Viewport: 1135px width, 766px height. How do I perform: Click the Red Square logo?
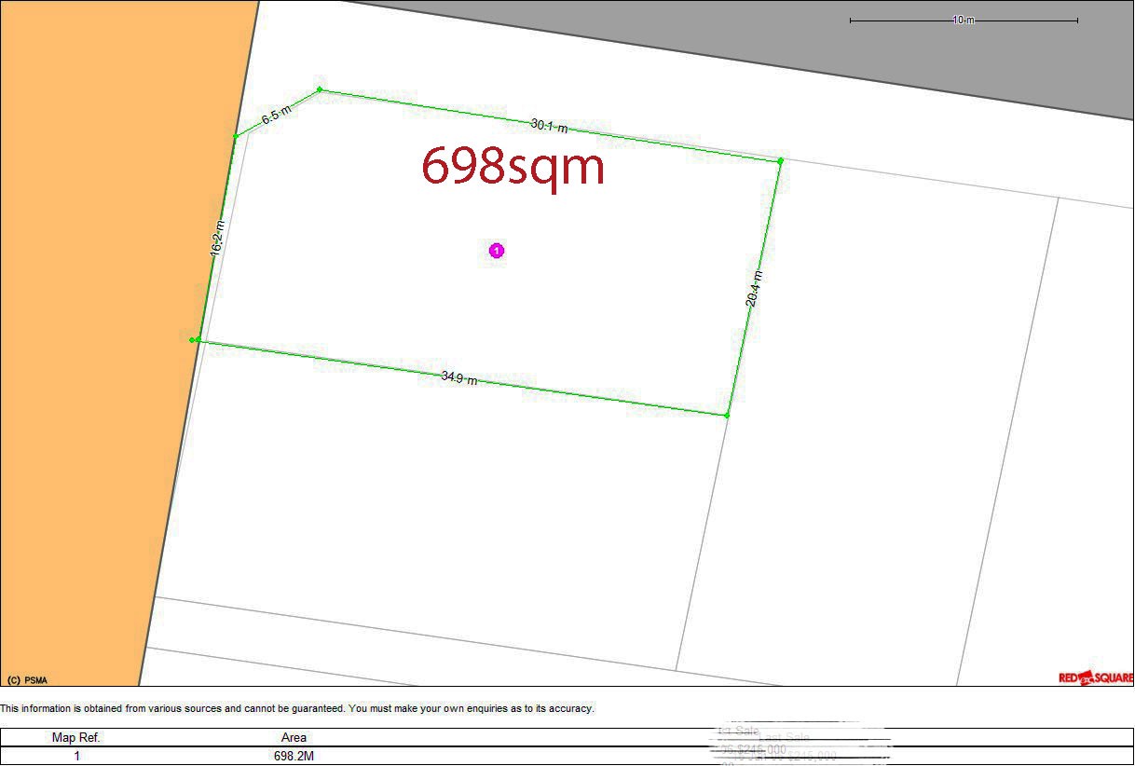pos(1096,677)
